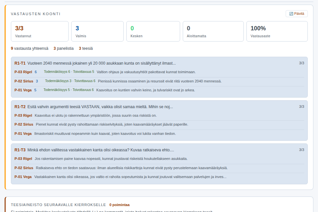Image resolution: width=318 pixels, height=212 pixels.
Task: Select P-01 Vega beside 'Ilmastoriskit muuttuvat' comment
Action: point(23,134)
